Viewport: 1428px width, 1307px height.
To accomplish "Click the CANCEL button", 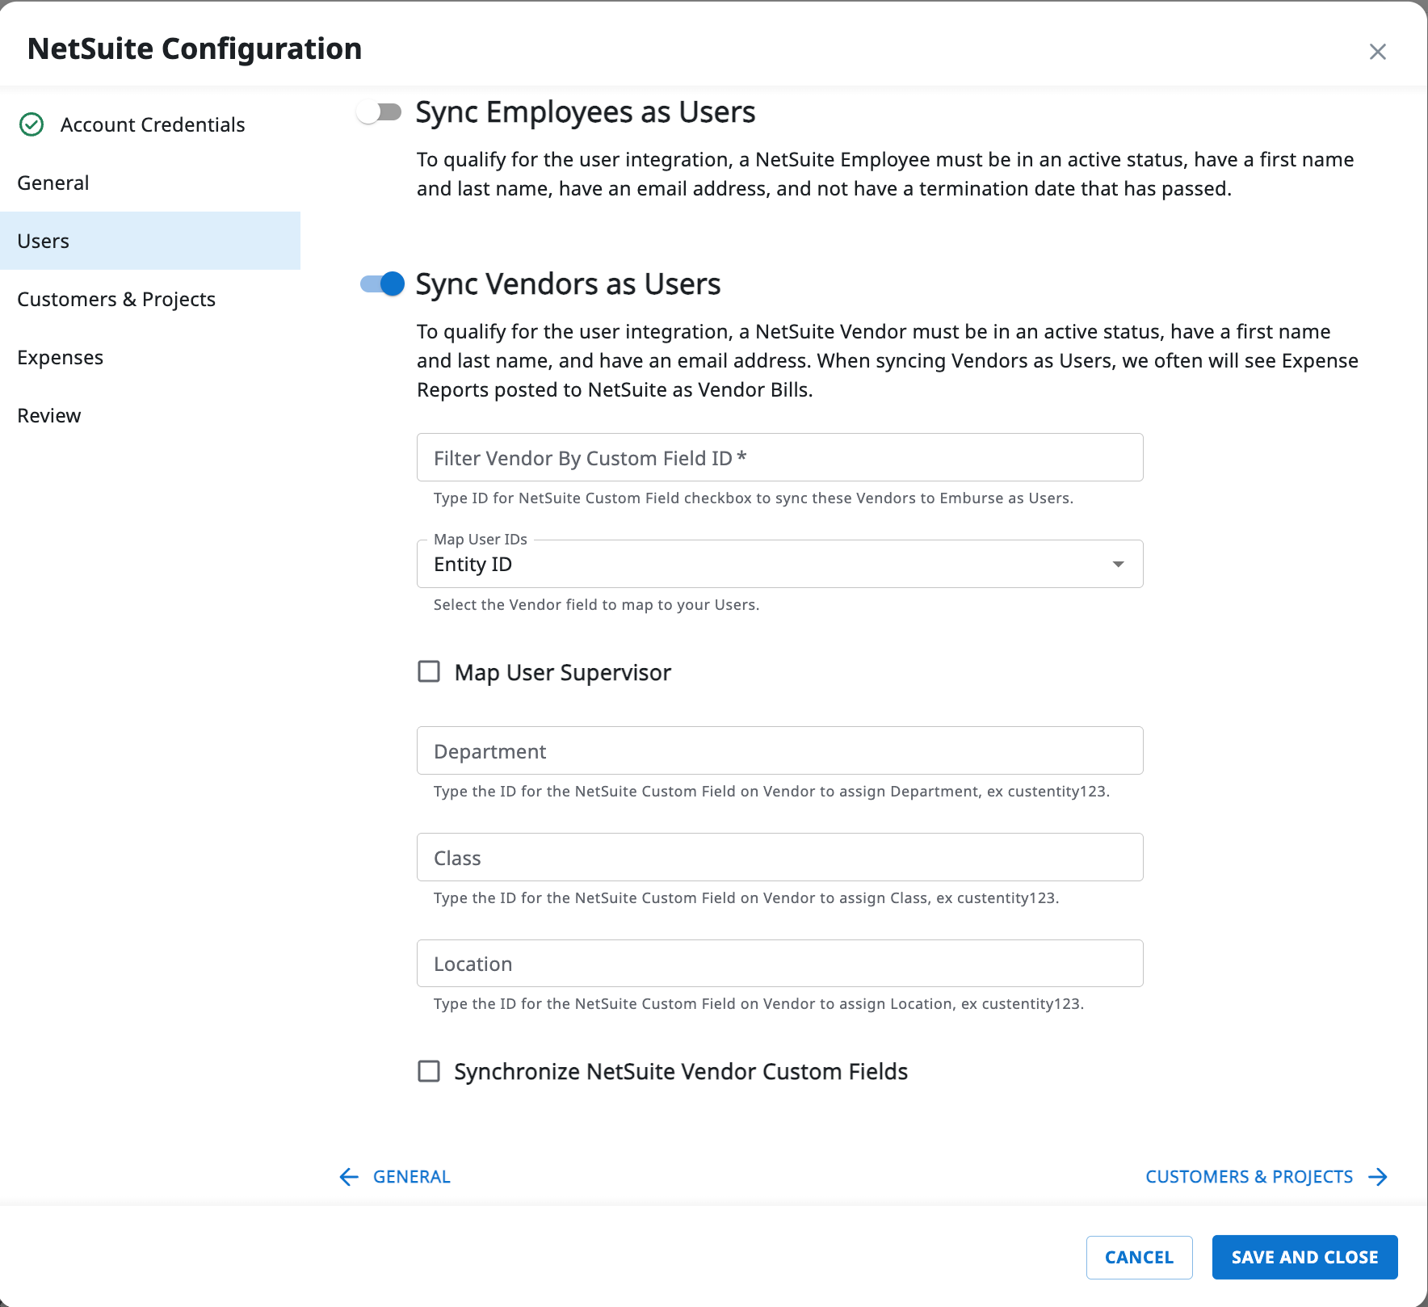I will [x=1139, y=1257].
